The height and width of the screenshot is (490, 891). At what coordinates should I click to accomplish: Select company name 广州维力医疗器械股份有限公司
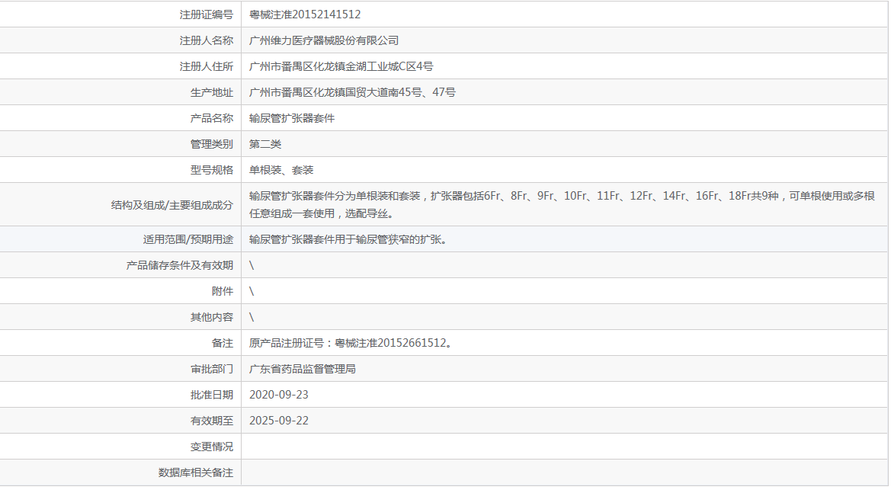click(x=324, y=41)
